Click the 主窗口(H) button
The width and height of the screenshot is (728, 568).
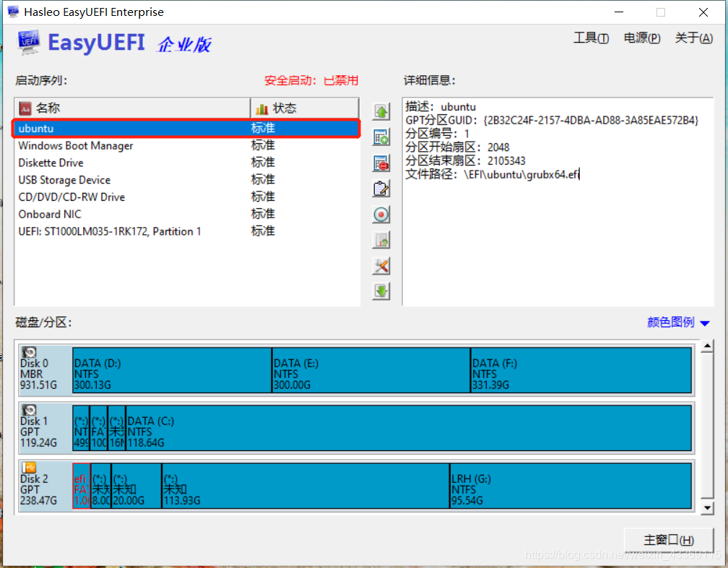point(669,540)
